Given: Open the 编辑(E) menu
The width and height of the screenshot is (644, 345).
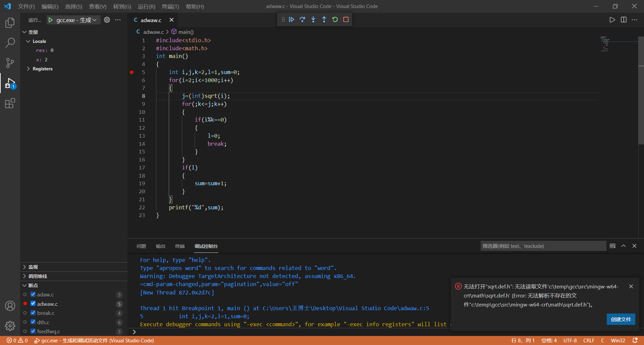Looking at the screenshot, I should click(x=50, y=6).
